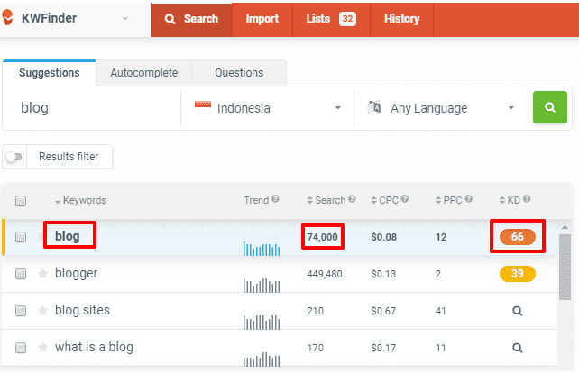Viewport: 579px width, 373px height.
Task: Tick the checkbox for blog row
Action: click(21, 237)
